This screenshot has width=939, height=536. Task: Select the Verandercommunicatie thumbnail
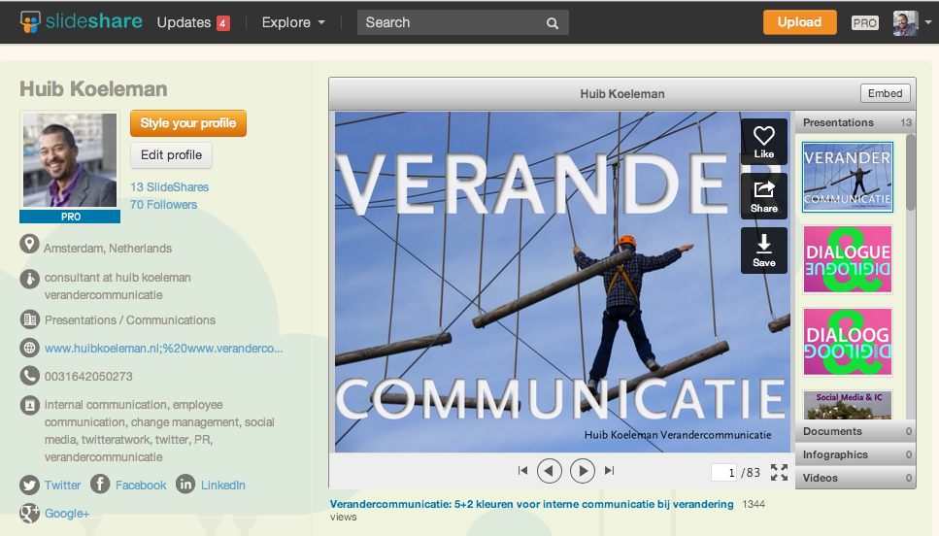pyautogui.click(x=848, y=178)
